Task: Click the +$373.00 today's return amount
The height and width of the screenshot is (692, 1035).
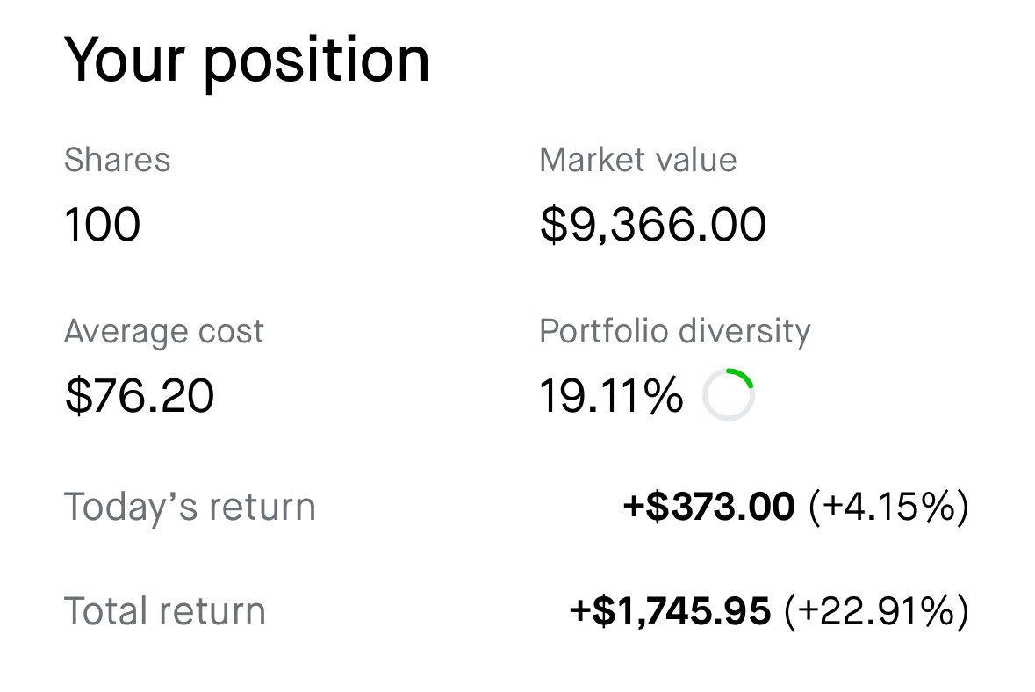Action: [x=709, y=506]
